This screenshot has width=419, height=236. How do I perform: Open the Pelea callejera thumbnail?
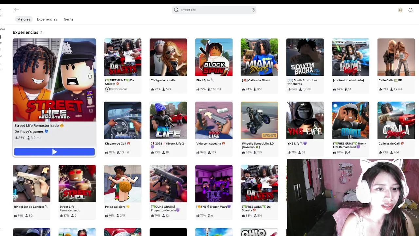pos(123,184)
